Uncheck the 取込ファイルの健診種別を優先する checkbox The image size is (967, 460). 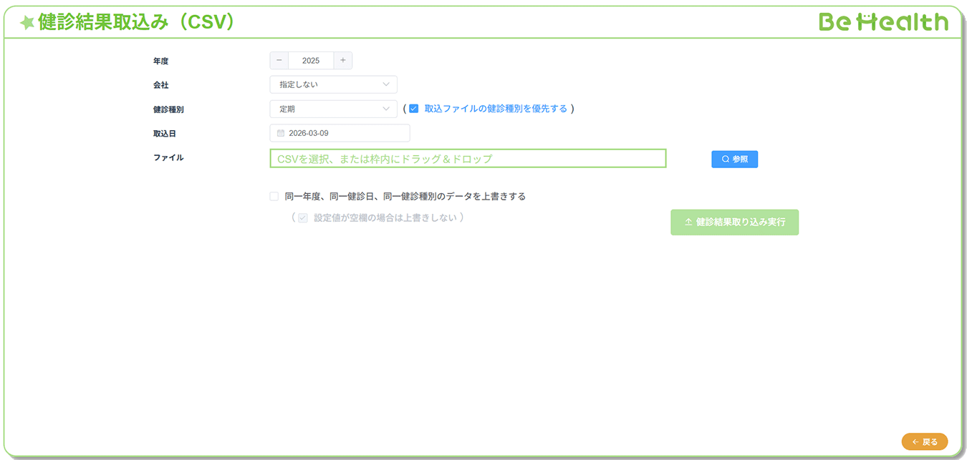tap(413, 109)
